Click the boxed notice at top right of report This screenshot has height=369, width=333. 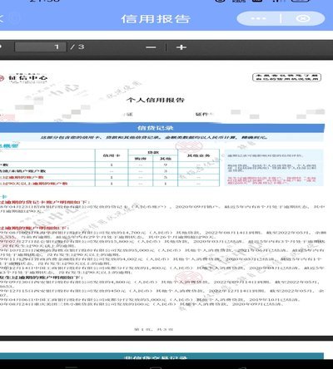tap(286, 77)
